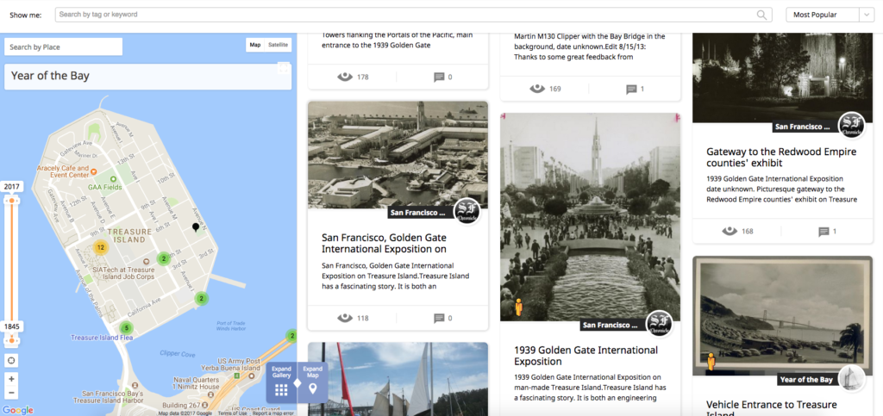Click San Francisco, Golden Gate International Exposition title
Image resolution: width=883 pixels, height=416 pixels.
(x=384, y=243)
